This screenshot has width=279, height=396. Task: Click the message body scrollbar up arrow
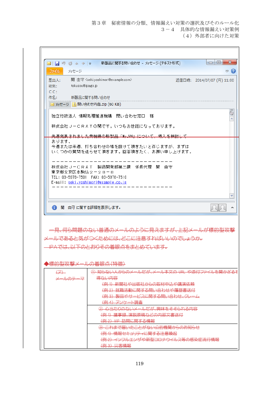point(232,119)
